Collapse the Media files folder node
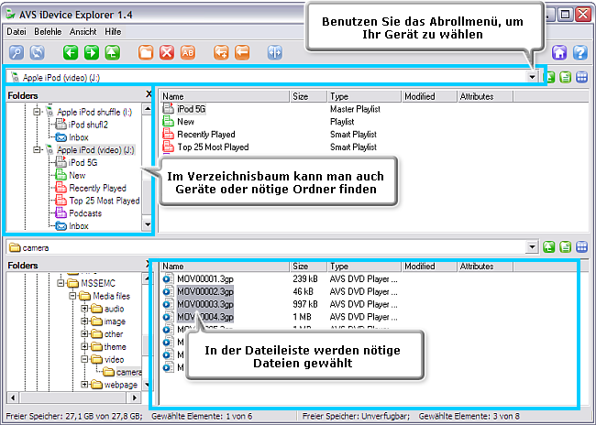 tap(72, 296)
